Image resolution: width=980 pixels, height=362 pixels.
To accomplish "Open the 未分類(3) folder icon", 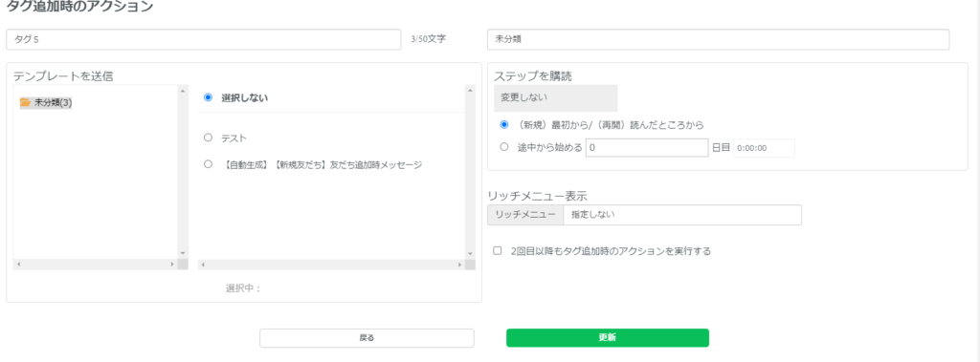I will [26, 102].
